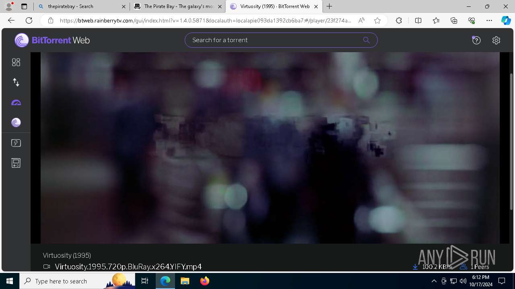Open the tab actions menu icon
This screenshot has height=289, width=515.
click(x=24, y=6)
